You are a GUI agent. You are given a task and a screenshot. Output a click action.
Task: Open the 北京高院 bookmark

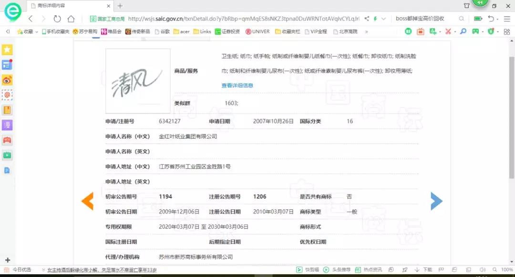[345, 31]
